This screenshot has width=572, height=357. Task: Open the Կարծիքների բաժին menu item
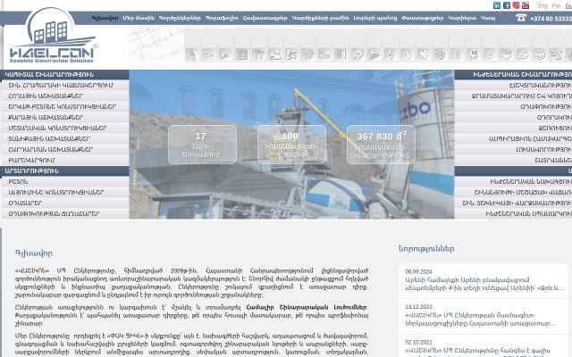320,18
